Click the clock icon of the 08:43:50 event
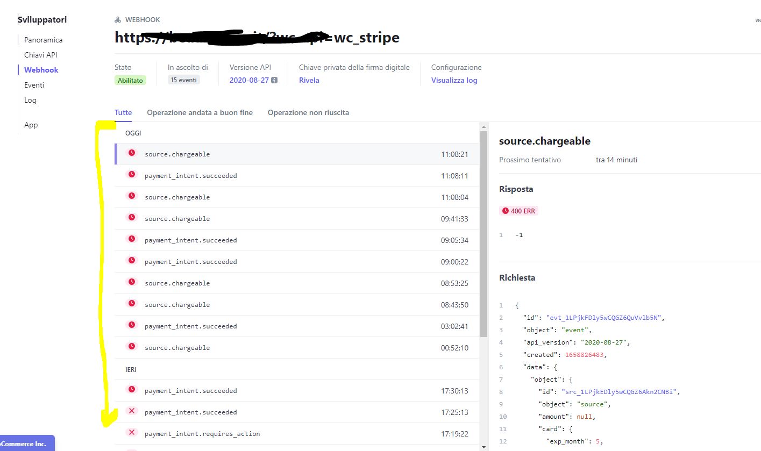This screenshot has width=761, height=451. tap(131, 304)
